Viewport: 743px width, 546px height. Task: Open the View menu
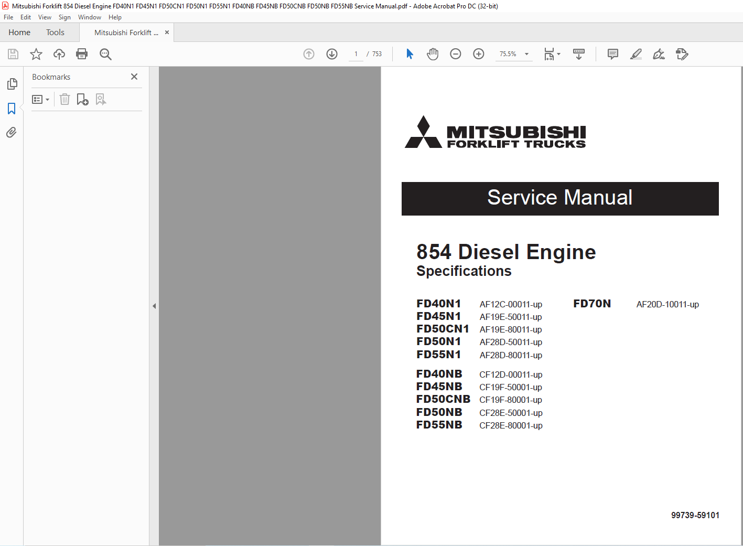click(x=45, y=17)
